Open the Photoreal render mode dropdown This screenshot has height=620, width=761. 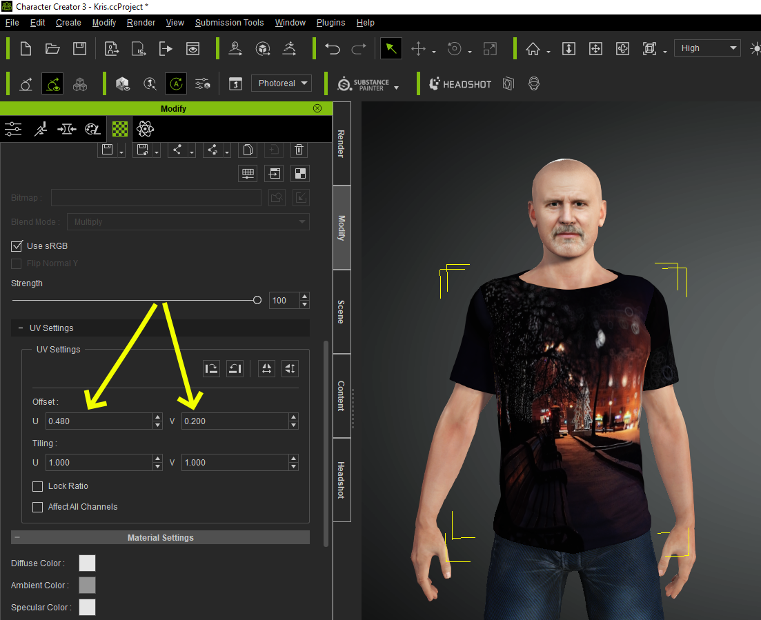tap(281, 83)
